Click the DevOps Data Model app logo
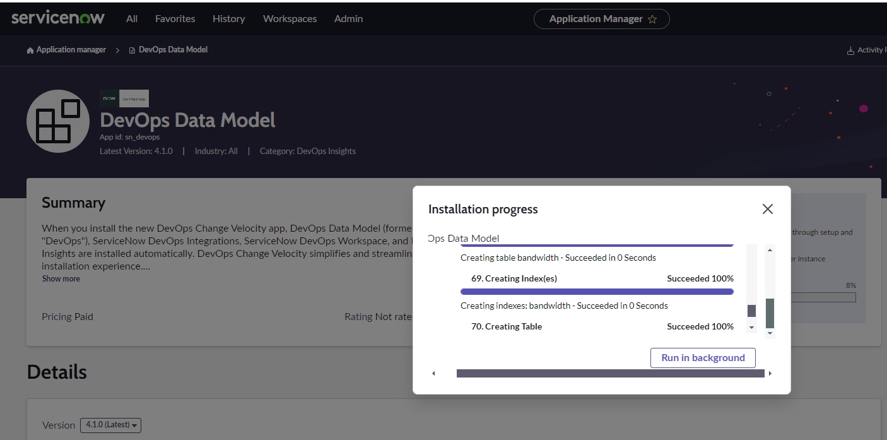This screenshot has width=887, height=440. point(57,121)
